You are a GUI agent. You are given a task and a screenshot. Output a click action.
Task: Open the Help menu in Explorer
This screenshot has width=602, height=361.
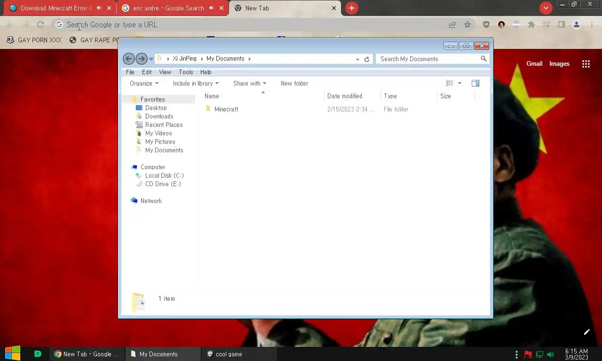point(206,72)
